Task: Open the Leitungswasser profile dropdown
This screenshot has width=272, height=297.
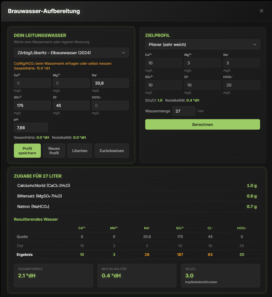Action: point(71,53)
